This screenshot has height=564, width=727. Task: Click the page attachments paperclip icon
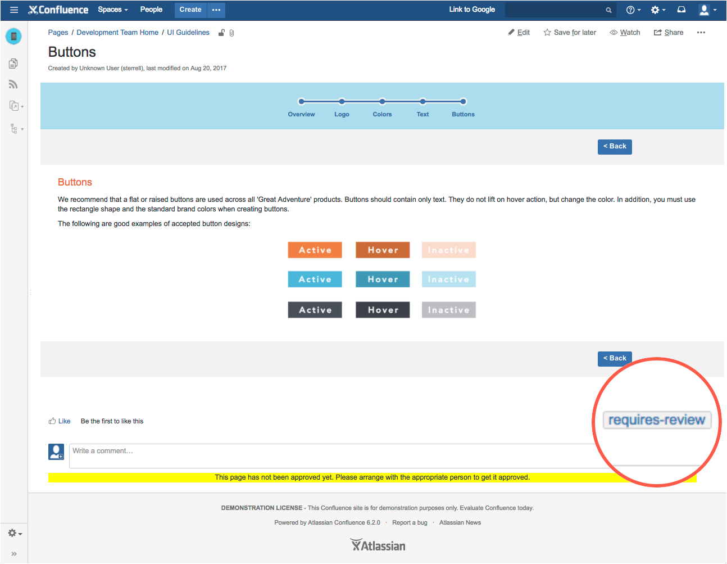(231, 33)
